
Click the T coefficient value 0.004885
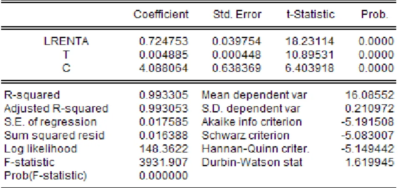(x=163, y=55)
